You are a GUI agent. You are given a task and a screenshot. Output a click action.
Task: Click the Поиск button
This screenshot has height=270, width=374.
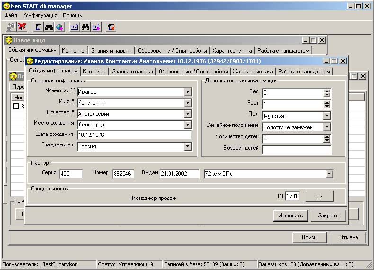pos(309,237)
